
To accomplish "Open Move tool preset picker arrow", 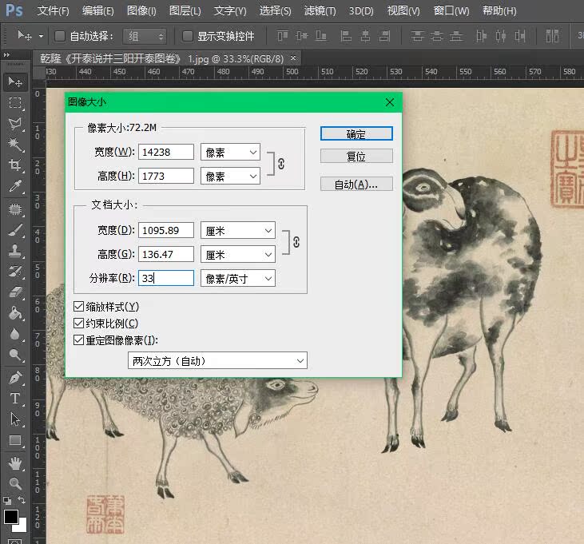I will click(x=41, y=37).
